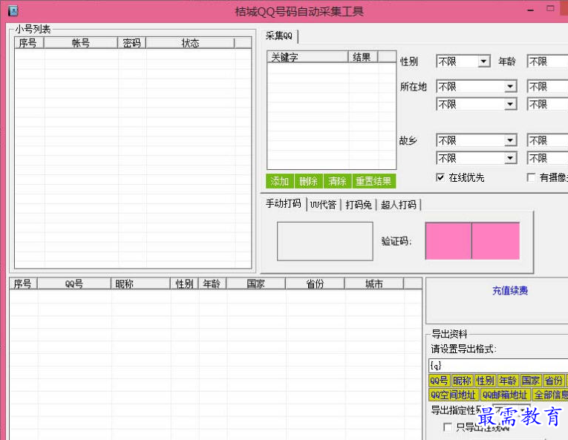
Task: Insert the yellow 国家 export tag
Action: point(531,381)
